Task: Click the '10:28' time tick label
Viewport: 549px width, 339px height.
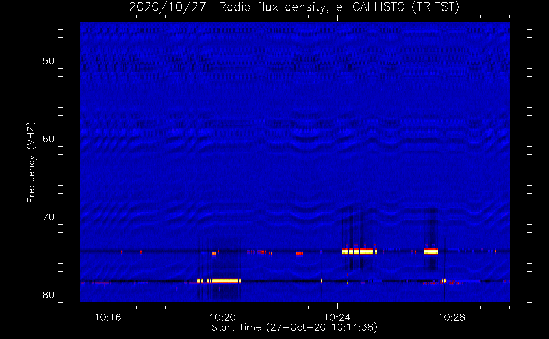Action: [x=452, y=318]
